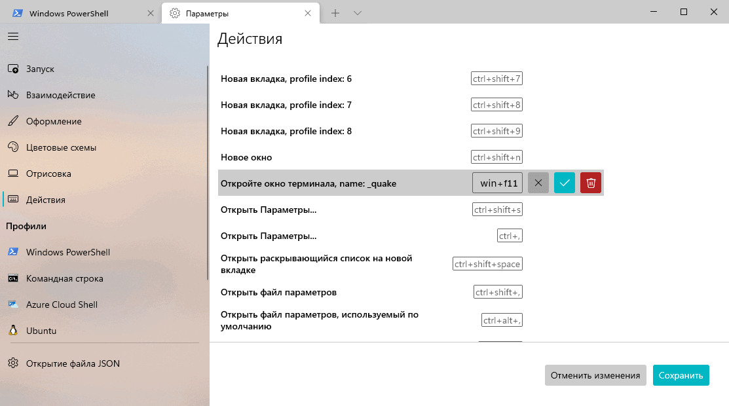Close the Windows PowerShell tab
The height and width of the screenshot is (406, 729).
150,14
